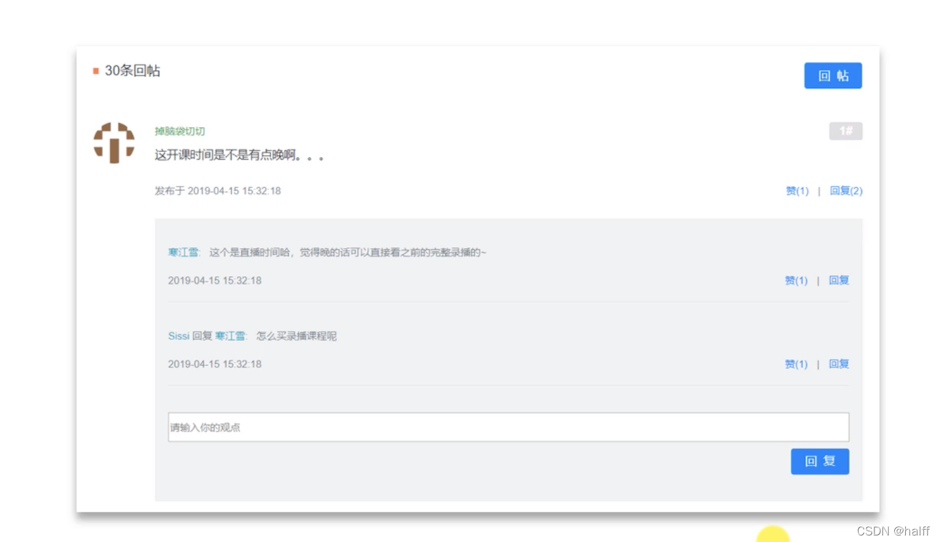Expand the replies via 回复(2) on the post
Image resolution: width=940 pixels, height=542 pixels.
tap(846, 190)
